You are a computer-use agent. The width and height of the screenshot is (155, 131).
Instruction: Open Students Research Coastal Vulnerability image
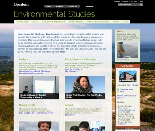point(39,87)
